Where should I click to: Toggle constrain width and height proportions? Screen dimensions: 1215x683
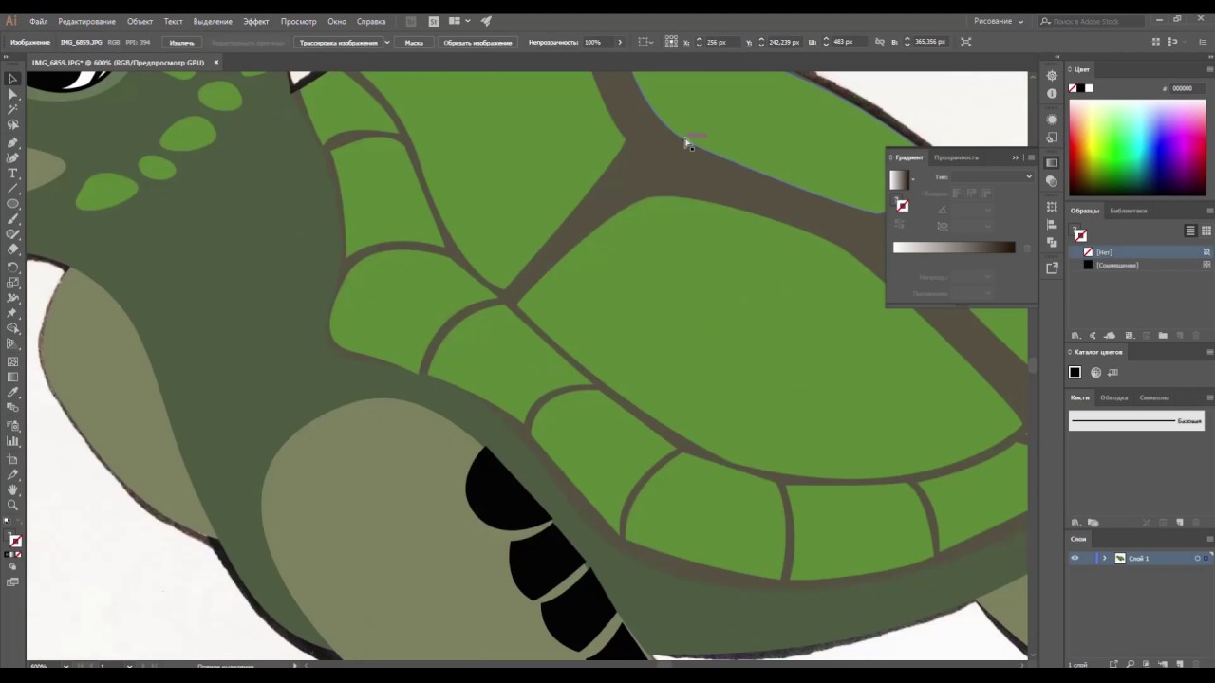880,42
